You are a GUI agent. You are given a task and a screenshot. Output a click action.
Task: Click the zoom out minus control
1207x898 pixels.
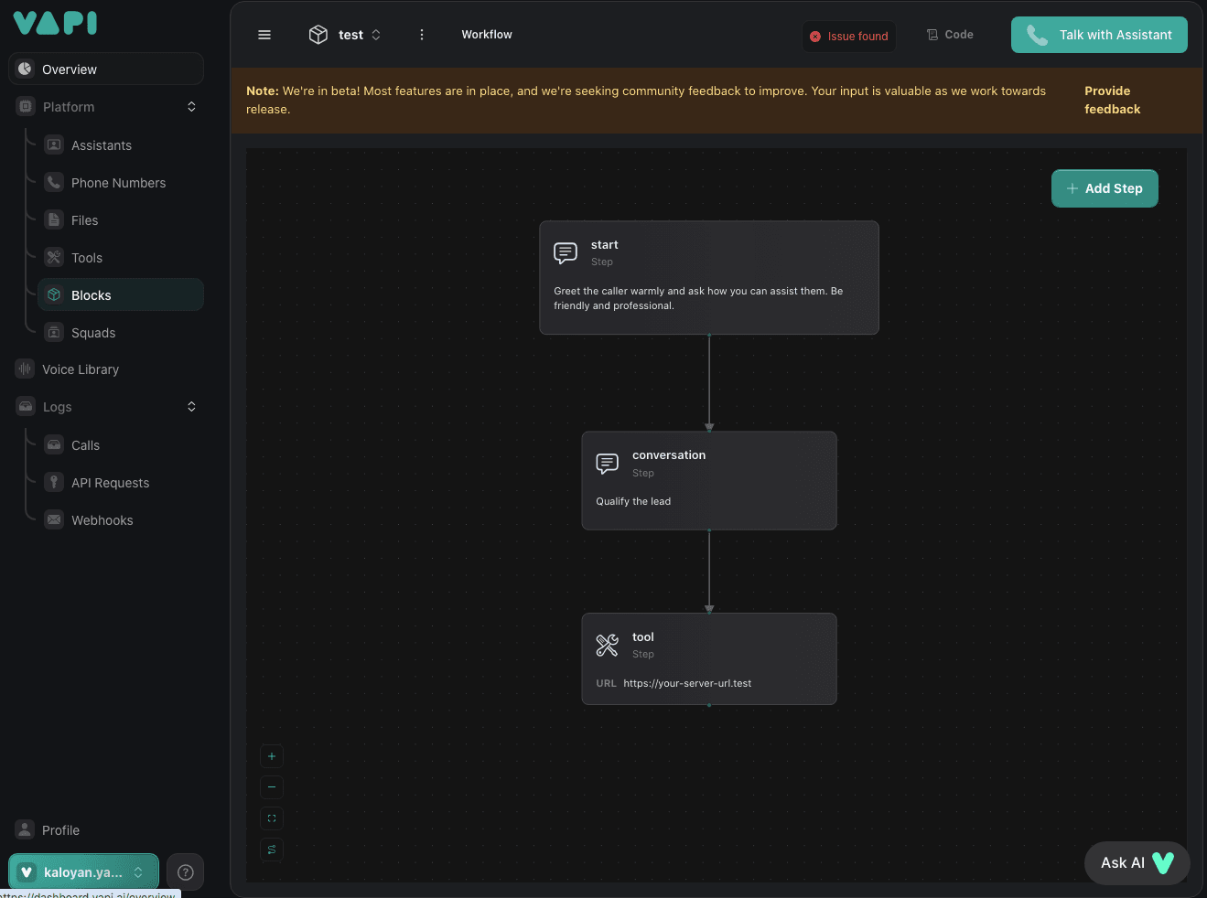pos(272,787)
